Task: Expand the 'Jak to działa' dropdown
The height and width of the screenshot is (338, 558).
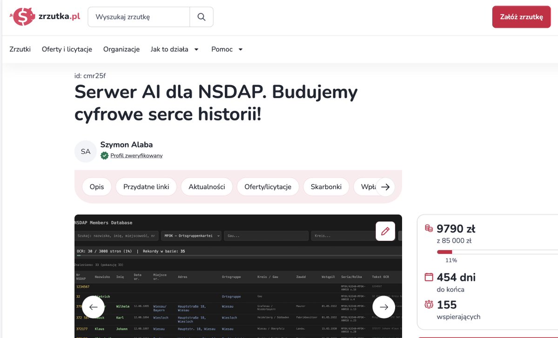Action: click(175, 49)
